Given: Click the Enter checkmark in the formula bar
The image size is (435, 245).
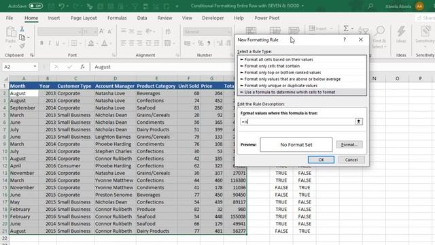Looking at the screenshot, I should 69,67.
